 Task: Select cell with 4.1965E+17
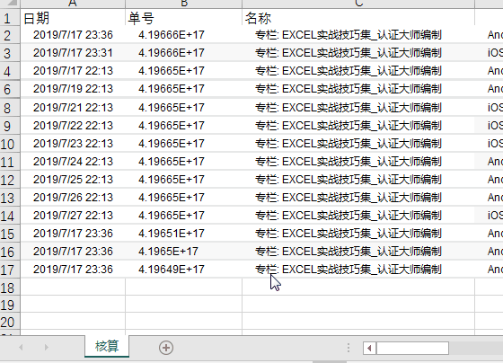(x=184, y=252)
